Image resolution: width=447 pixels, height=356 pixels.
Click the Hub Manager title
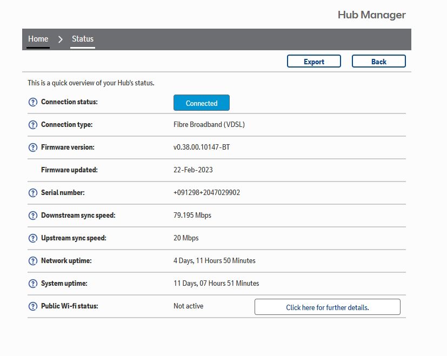tap(371, 15)
